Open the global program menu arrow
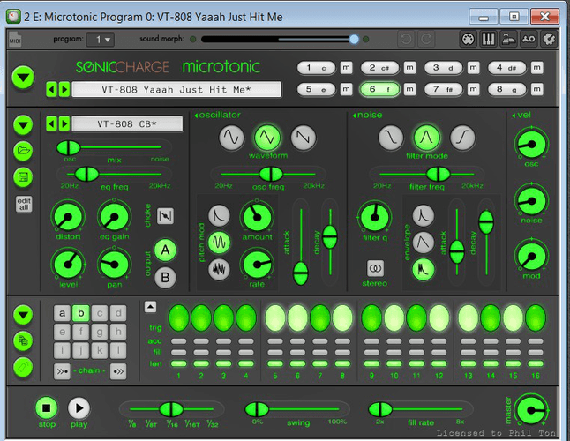The image size is (570, 441). [23, 78]
